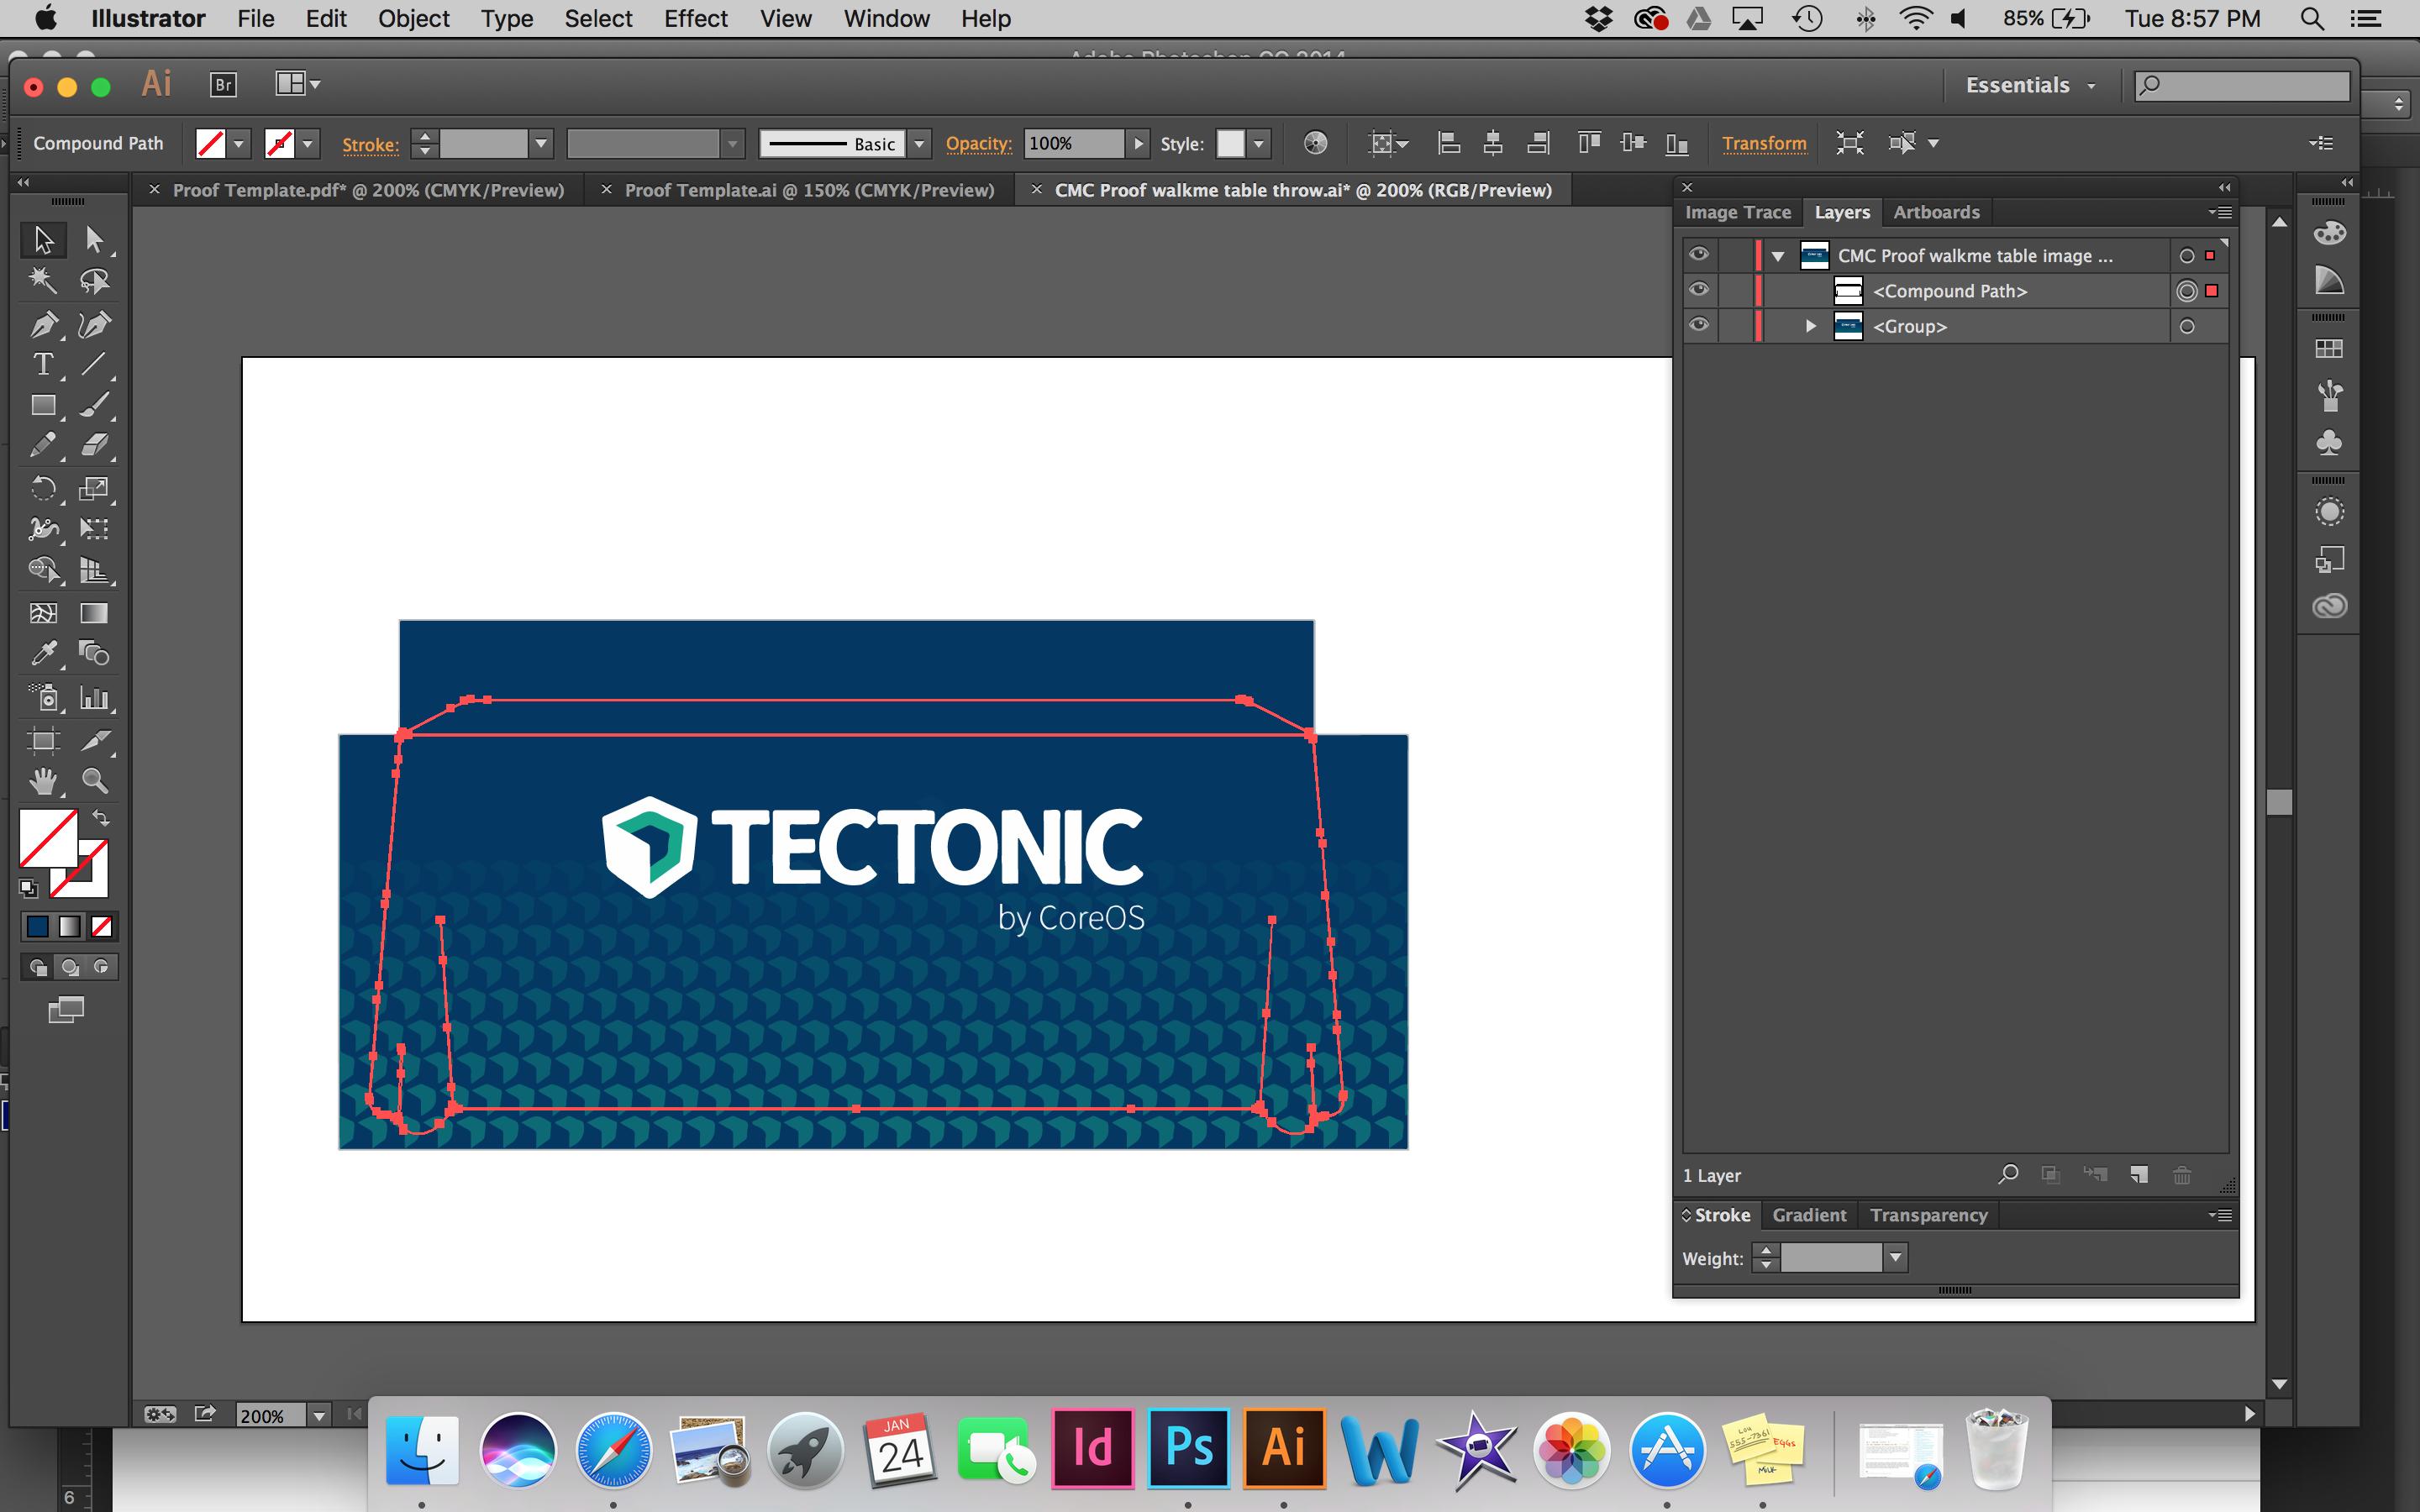Create a new layer in the Layers panel

[2141, 1174]
